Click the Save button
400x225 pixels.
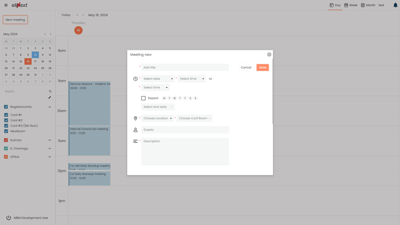coord(262,68)
